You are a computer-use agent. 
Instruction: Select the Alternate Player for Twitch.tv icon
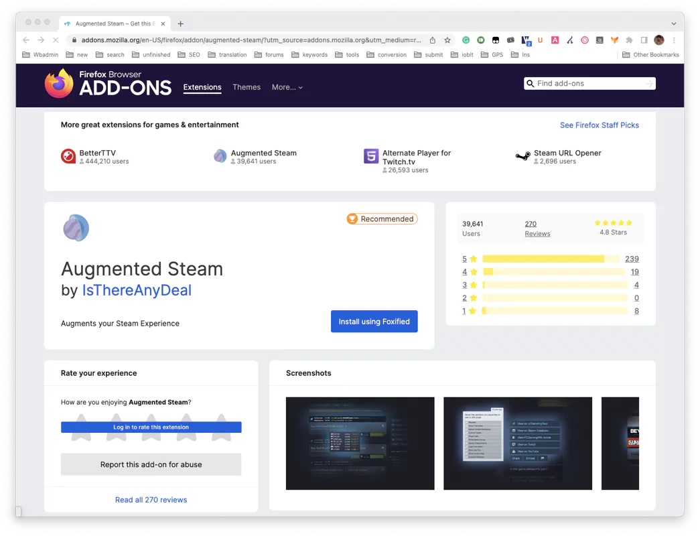pyautogui.click(x=371, y=156)
